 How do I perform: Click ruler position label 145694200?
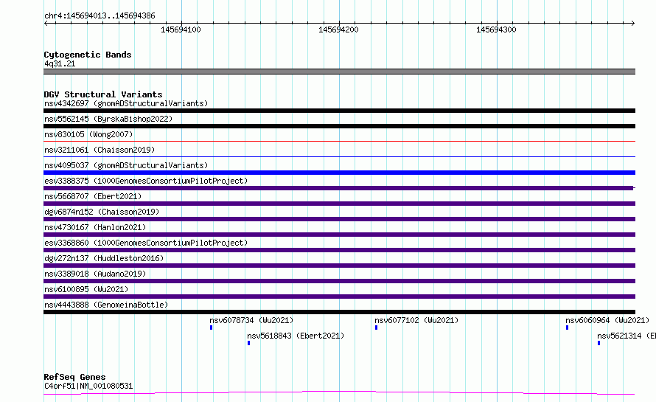pyautogui.click(x=338, y=30)
